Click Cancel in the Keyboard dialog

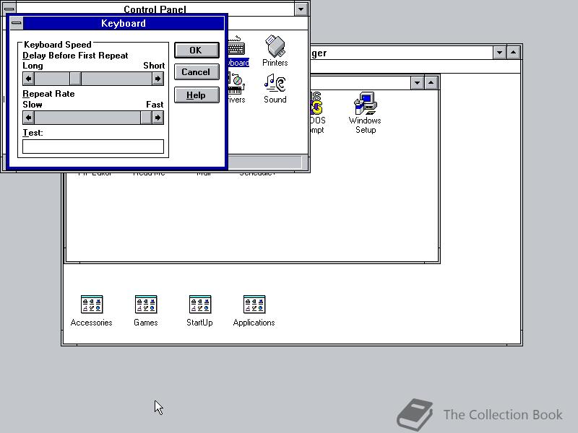(197, 72)
